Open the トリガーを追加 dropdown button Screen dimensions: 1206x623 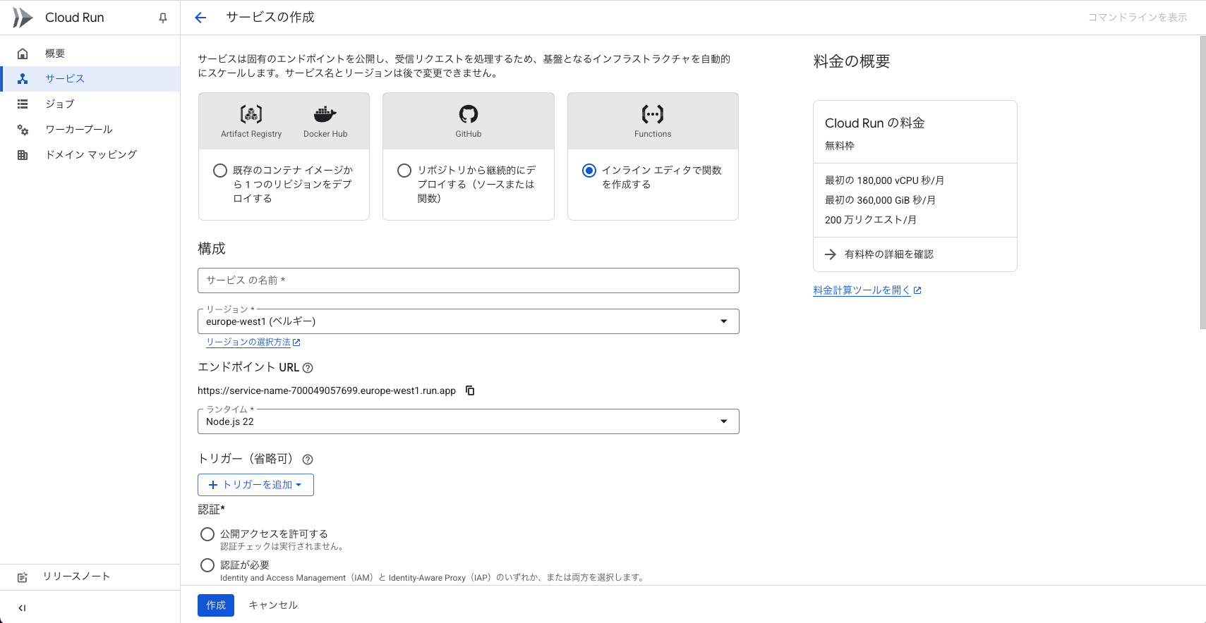[x=255, y=485]
